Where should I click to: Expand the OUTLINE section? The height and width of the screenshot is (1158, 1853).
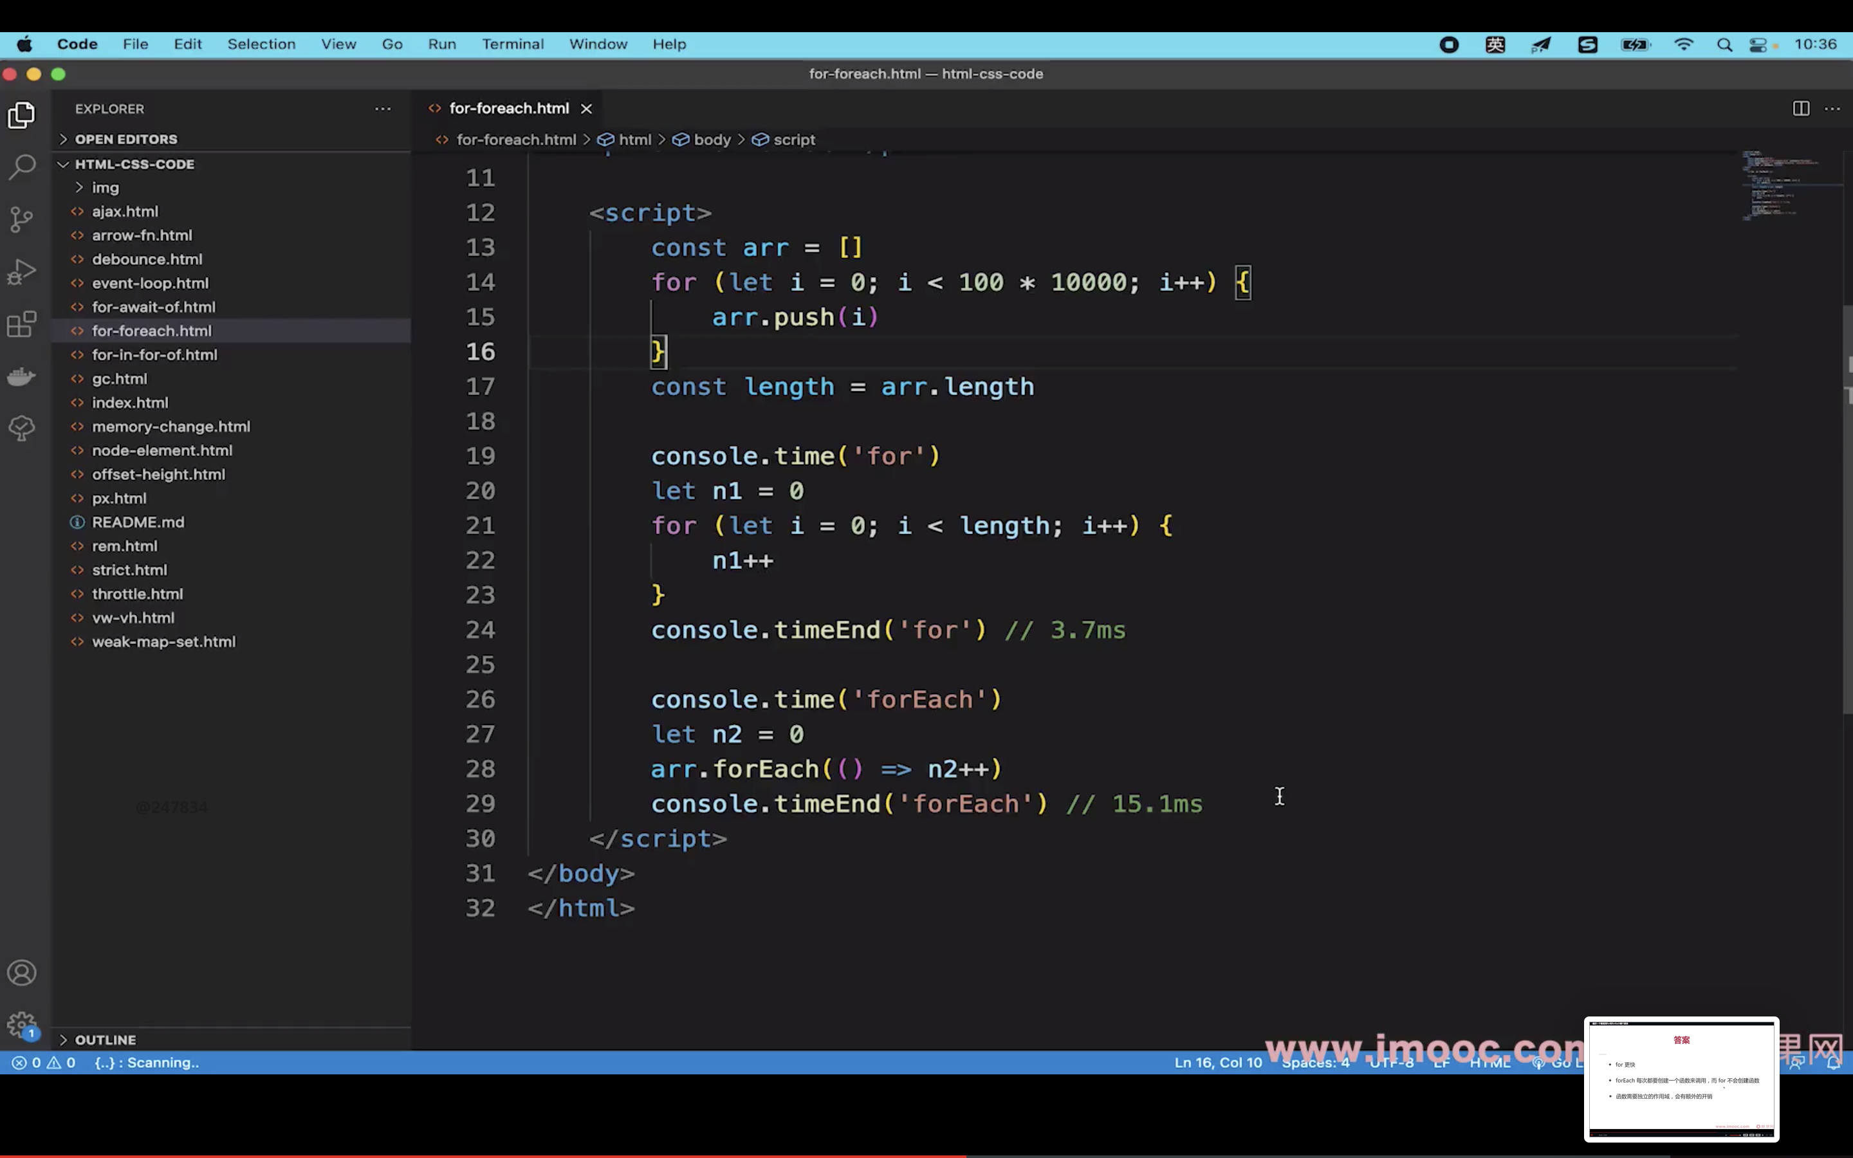click(105, 1039)
